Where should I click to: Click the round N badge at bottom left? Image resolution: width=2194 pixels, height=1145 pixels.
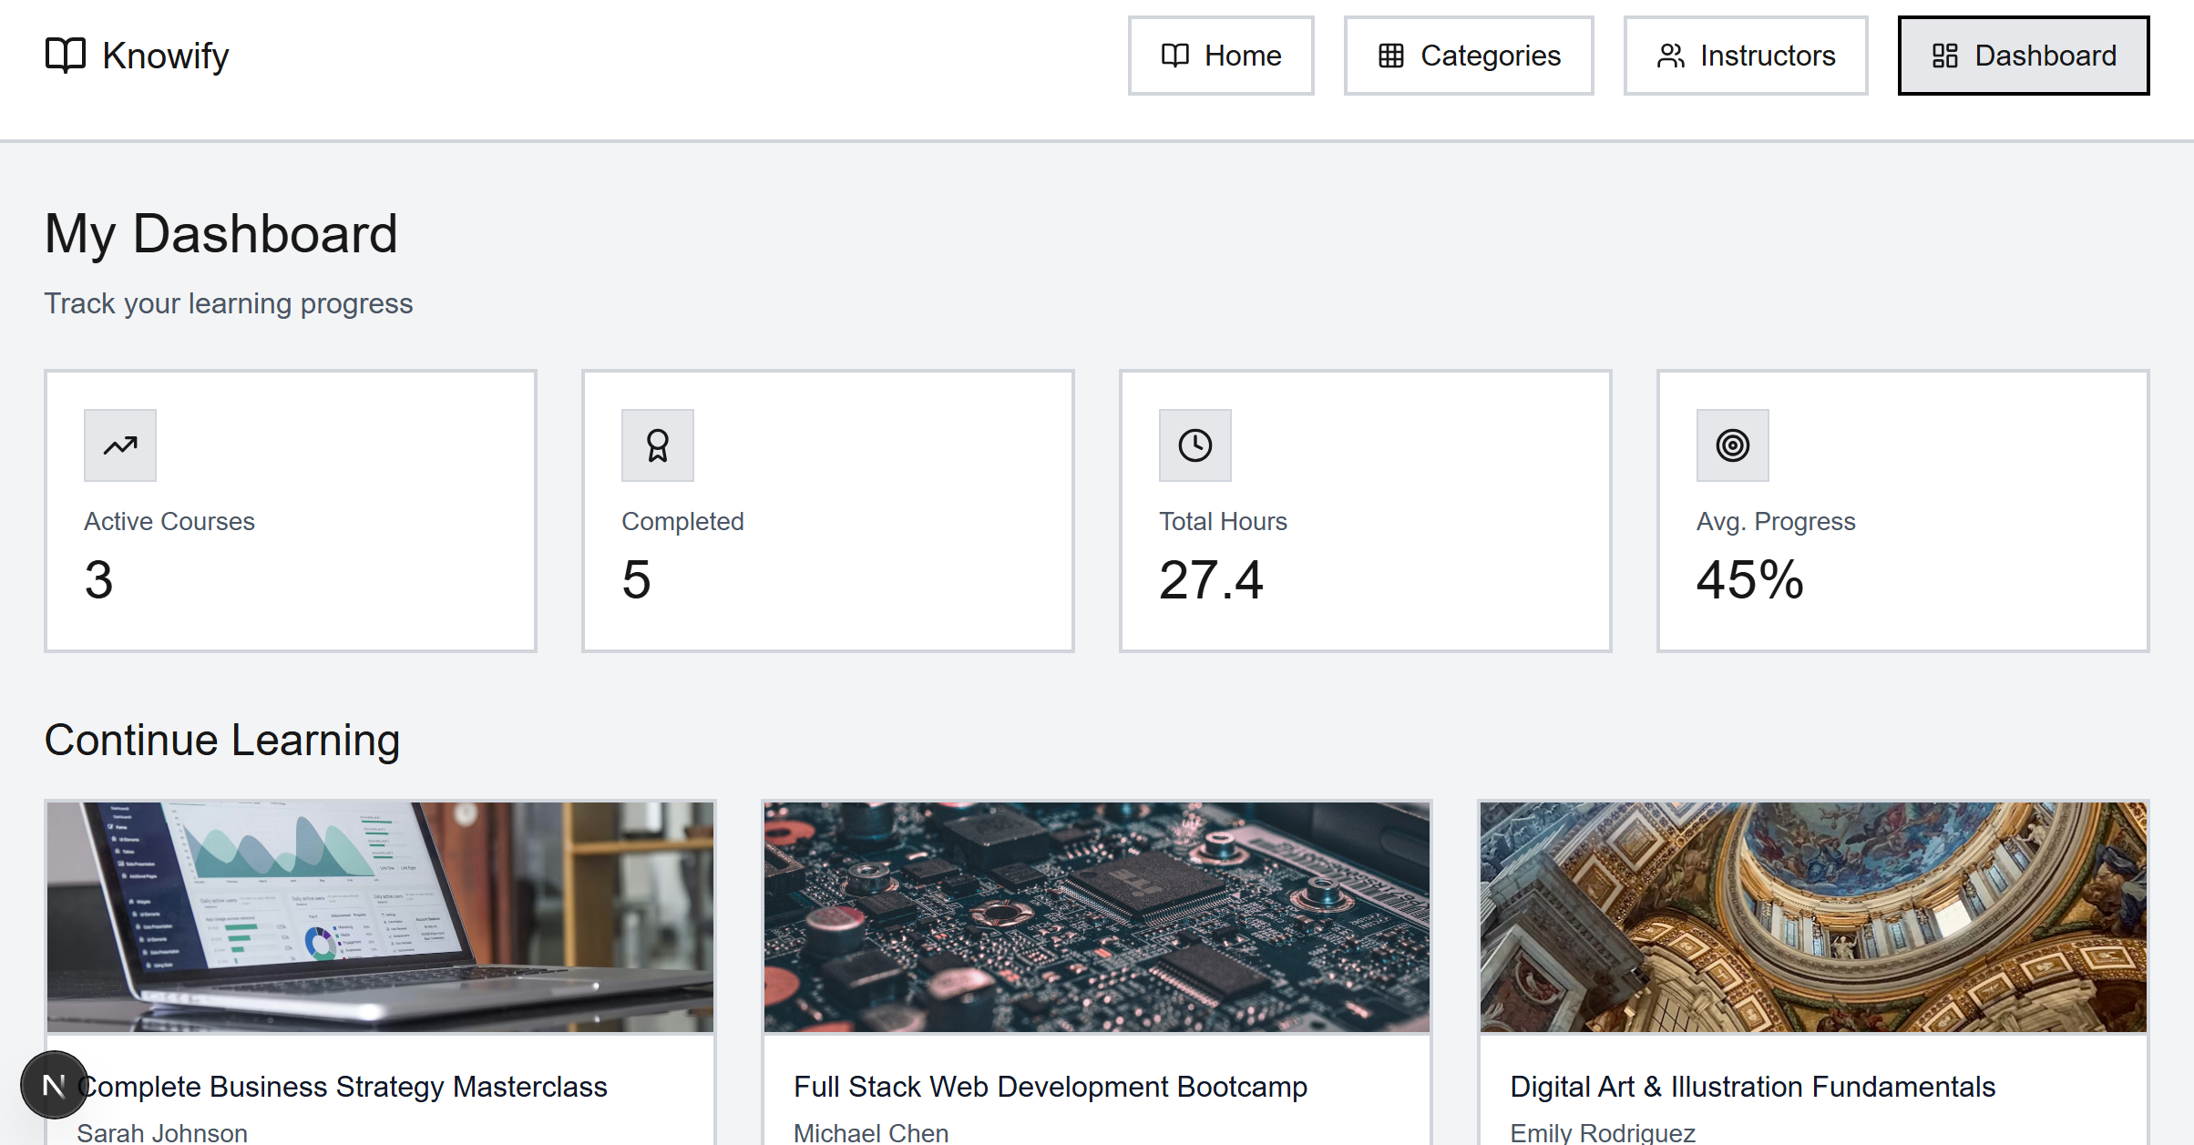click(54, 1085)
